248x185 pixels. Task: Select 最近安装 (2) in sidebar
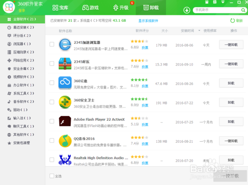coord(22,27)
